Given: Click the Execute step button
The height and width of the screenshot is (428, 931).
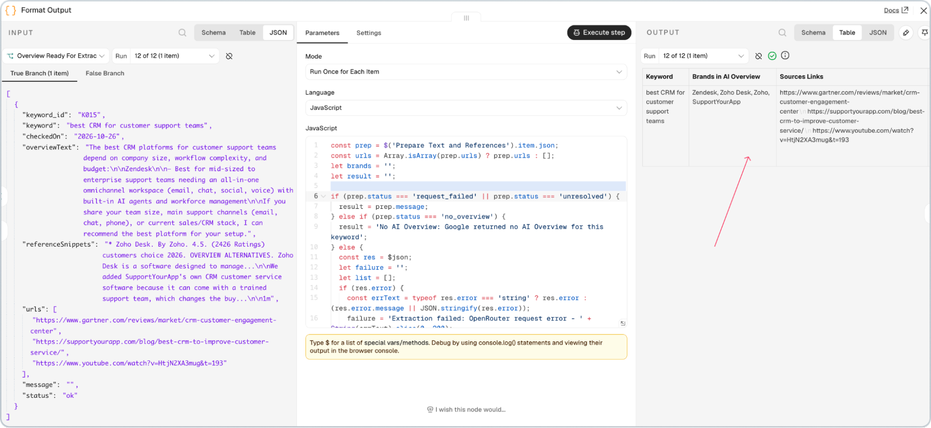Looking at the screenshot, I should (x=599, y=33).
